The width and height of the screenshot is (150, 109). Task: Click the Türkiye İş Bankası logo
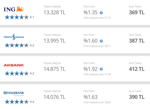tap(14, 37)
